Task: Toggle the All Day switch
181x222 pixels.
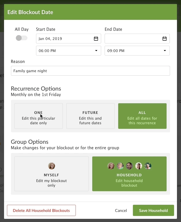Action: coord(22,38)
